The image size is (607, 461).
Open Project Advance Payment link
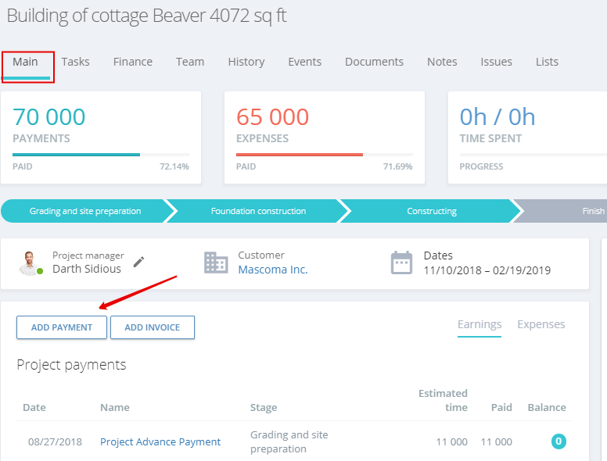[160, 441]
